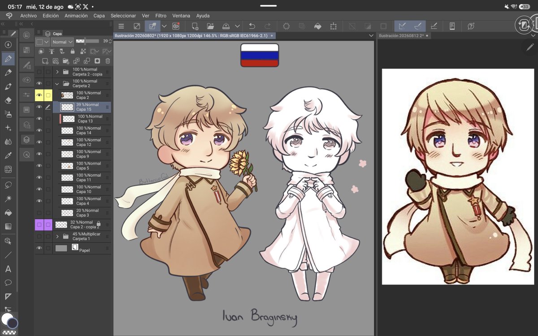Select the Papel layer row
Viewport: 538px width, 336px height.
(73, 248)
